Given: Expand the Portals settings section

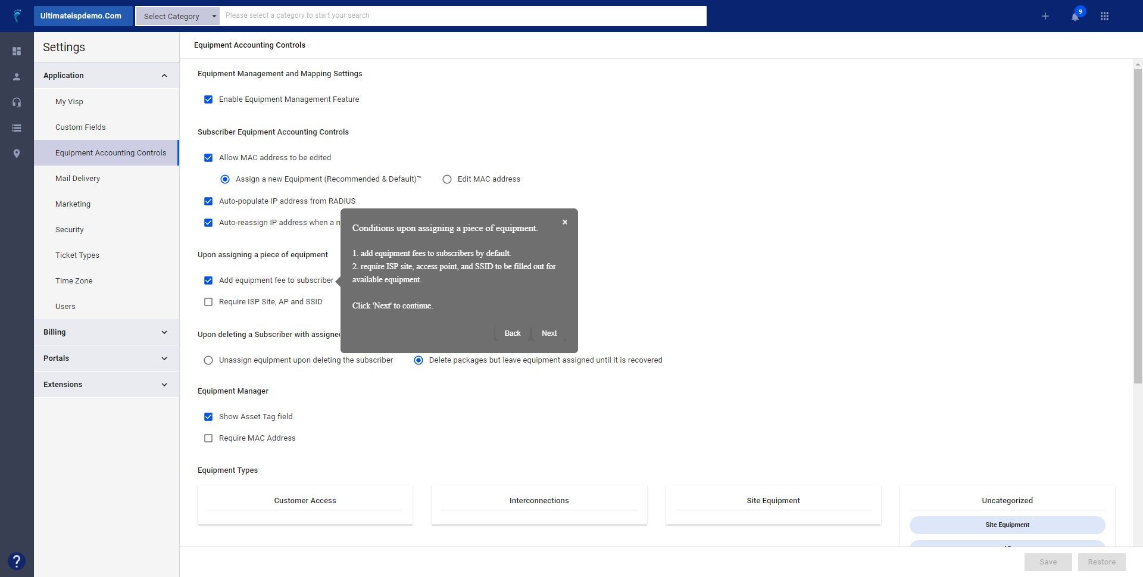Looking at the screenshot, I should click(x=106, y=358).
